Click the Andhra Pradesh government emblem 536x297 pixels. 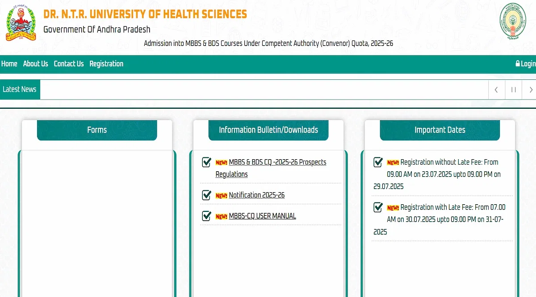pyautogui.click(x=512, y=21)
